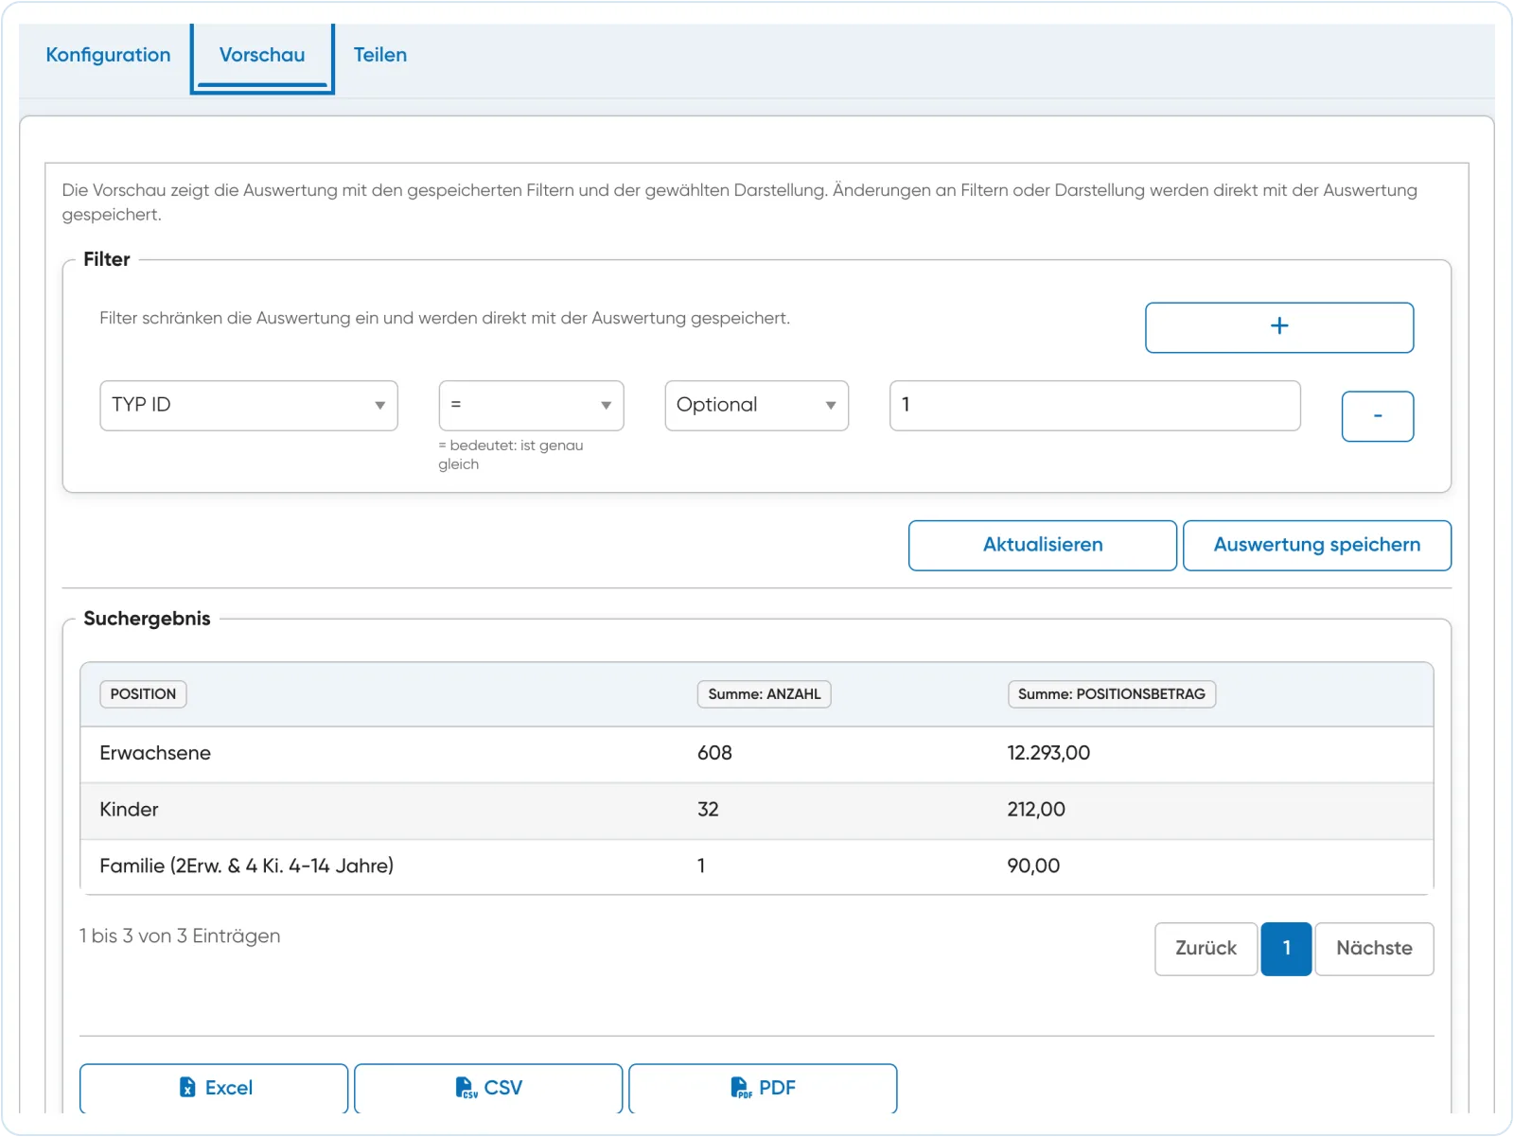Viewport: 1514px width, 1137px height.
Task: Select page 1 in pagination
Action: 1286,949
